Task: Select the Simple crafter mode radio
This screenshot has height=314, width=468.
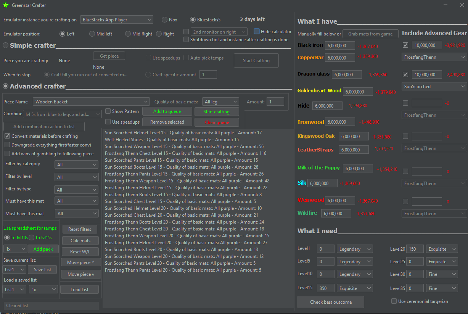Action: [x=5, y=45]
